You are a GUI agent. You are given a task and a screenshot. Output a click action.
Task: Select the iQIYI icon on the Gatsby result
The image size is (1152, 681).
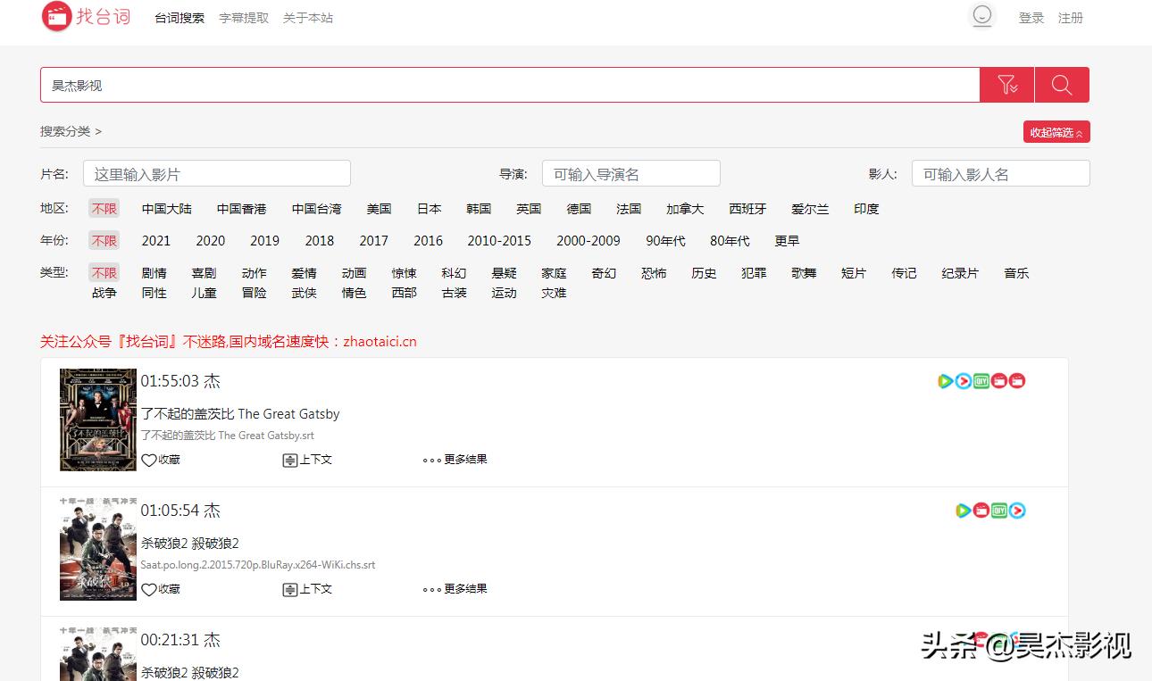pos(981,381)
